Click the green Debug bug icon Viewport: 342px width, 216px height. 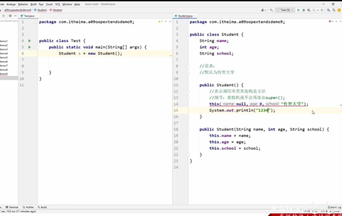tap(304, 10)
